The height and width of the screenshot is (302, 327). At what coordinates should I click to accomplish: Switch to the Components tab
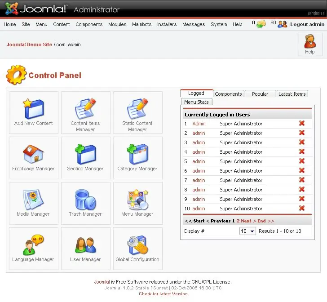coord(228,94)
